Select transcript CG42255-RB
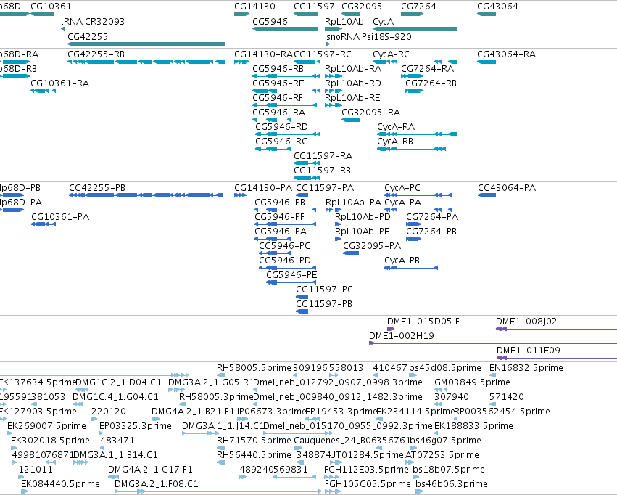 tap(96, 54)
